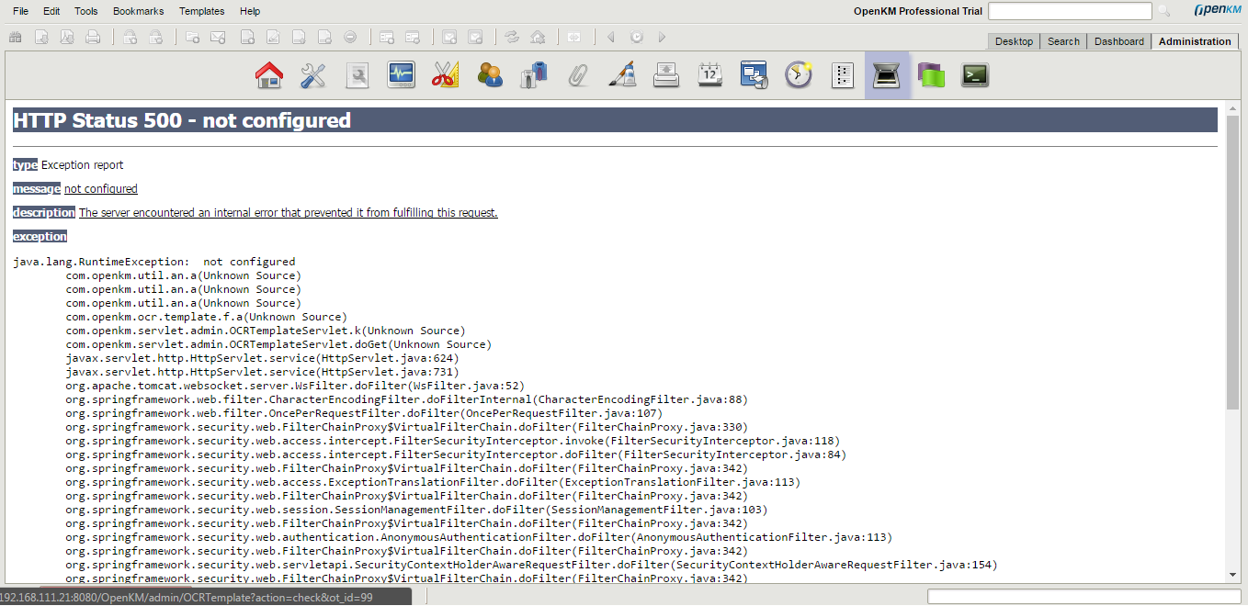Open the admin Home icon

[268, 75]
